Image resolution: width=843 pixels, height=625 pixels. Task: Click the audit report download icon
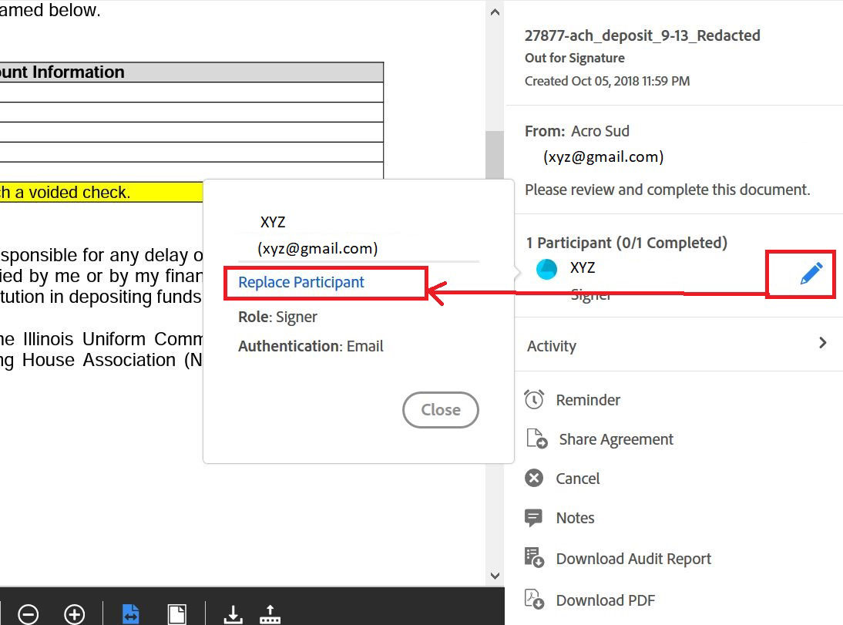point(535,557)
